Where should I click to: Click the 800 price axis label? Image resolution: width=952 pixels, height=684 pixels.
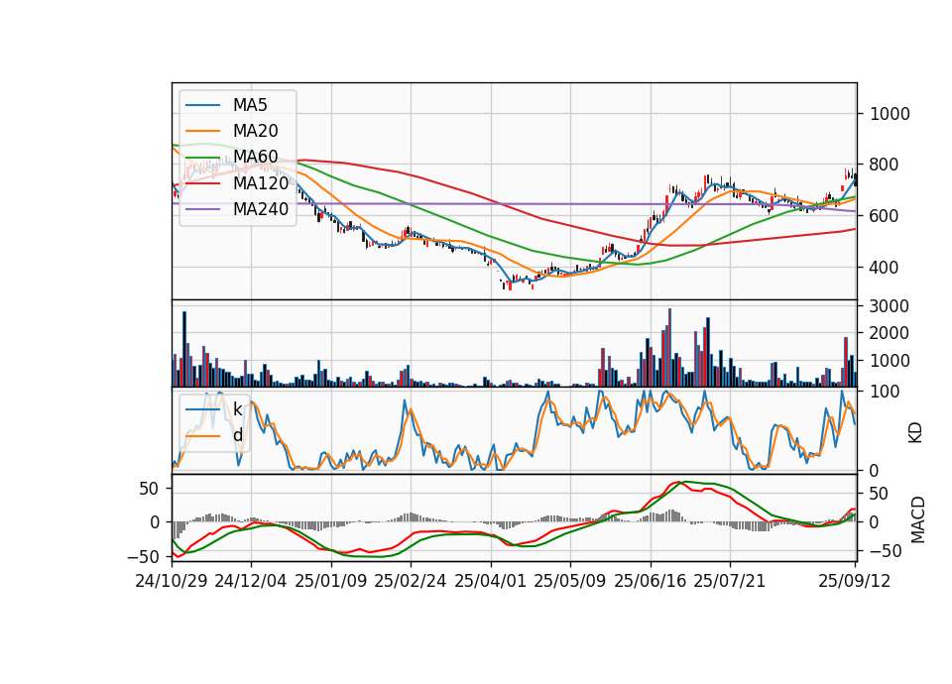click(885, 165)
